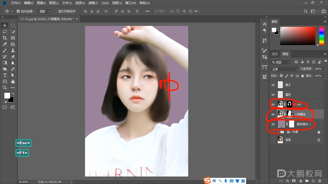This screenshot has width=328, height=184.
Task: Open the Character panel icon
Action: click(265, 24)
